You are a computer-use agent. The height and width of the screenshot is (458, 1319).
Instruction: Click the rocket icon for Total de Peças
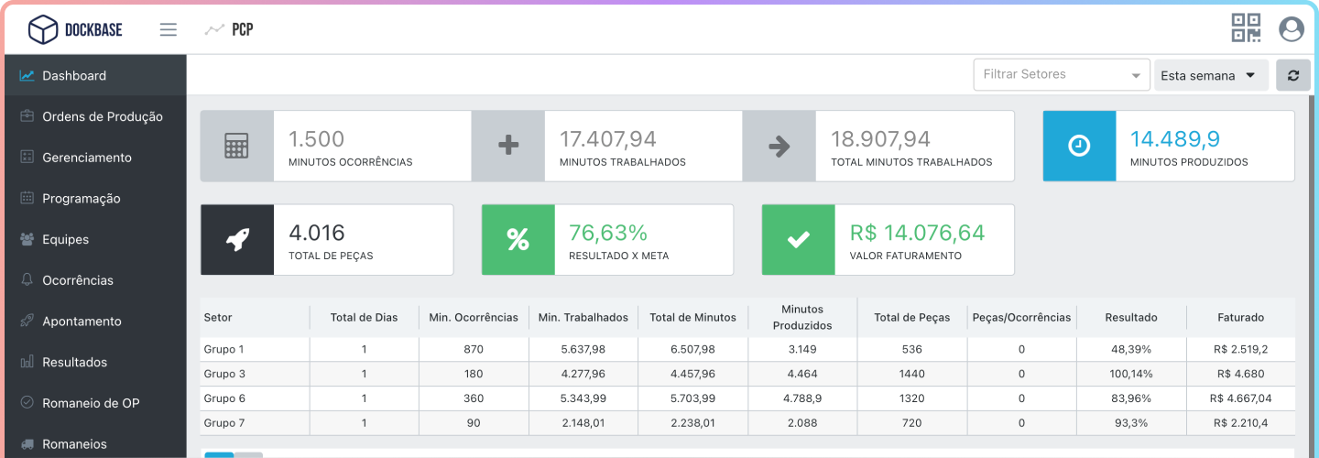pyautogui.click(x=236, y=240)
